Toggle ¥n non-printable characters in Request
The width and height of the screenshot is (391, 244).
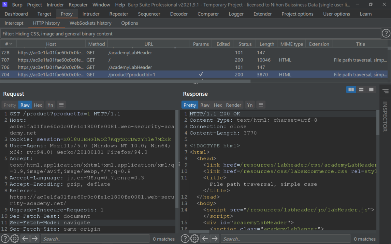point(50,105)
